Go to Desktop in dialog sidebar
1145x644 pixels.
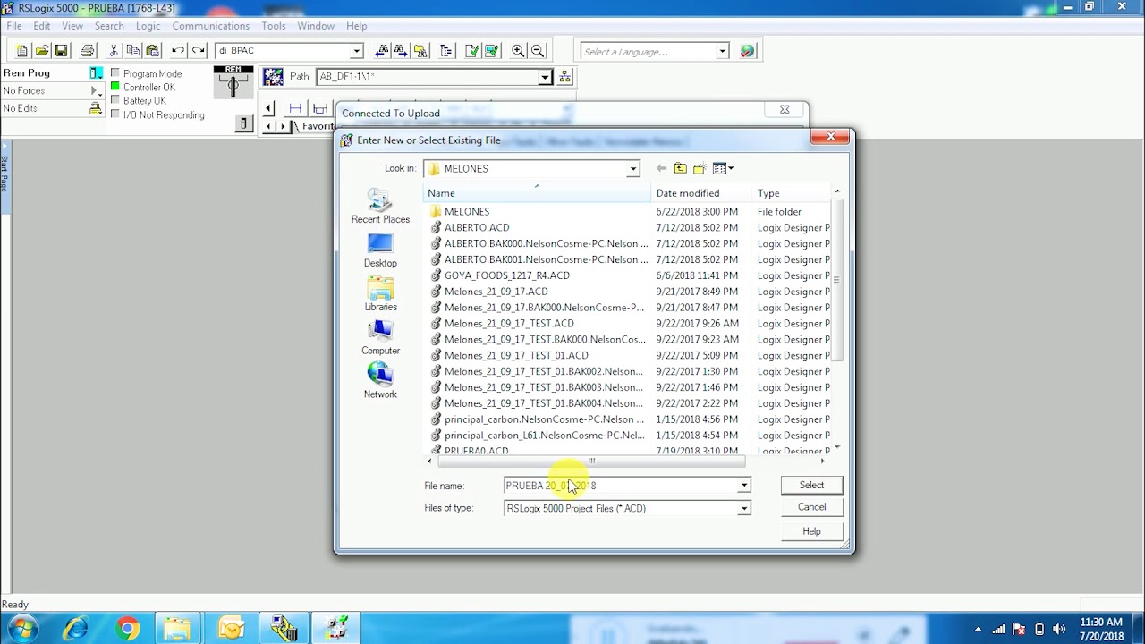[x=380, y=250]
